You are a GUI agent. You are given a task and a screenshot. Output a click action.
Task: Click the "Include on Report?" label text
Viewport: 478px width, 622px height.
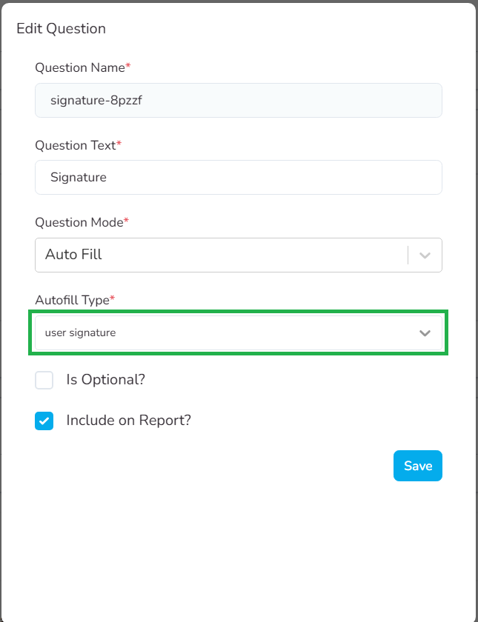128,421
